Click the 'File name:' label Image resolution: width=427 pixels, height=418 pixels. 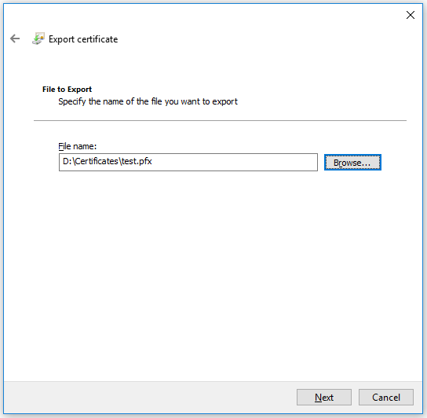click(78, 146)
